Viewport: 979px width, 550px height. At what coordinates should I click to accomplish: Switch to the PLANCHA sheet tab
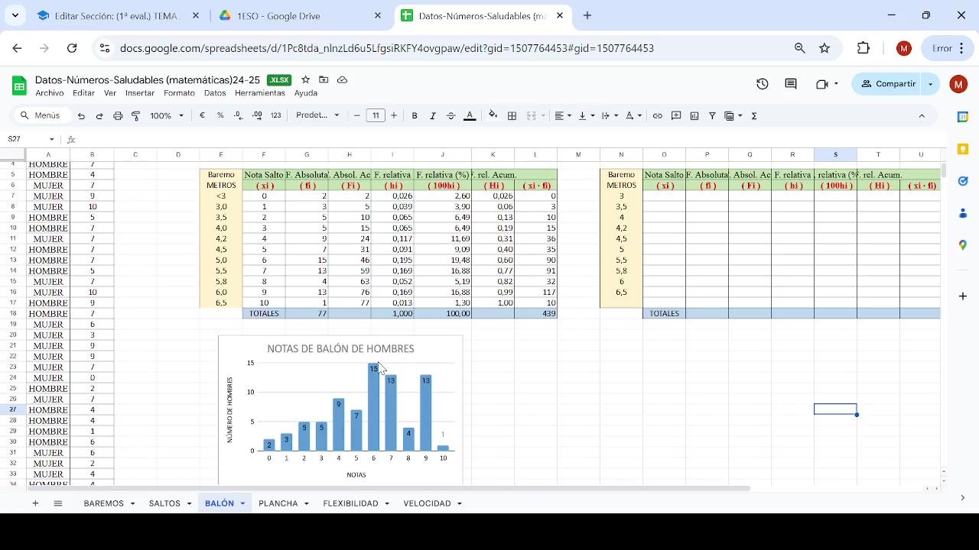pos(278,503)
